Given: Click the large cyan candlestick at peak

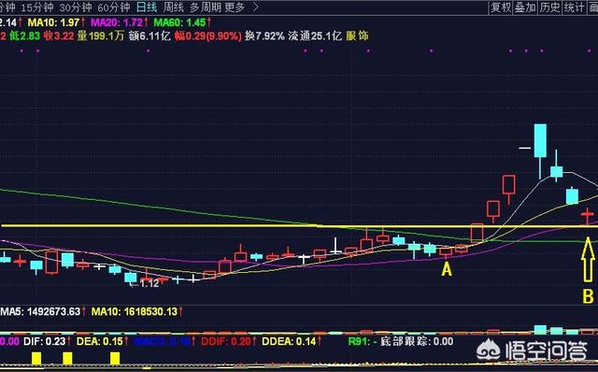Looking at the screenshot, I should tap(540, 140).
